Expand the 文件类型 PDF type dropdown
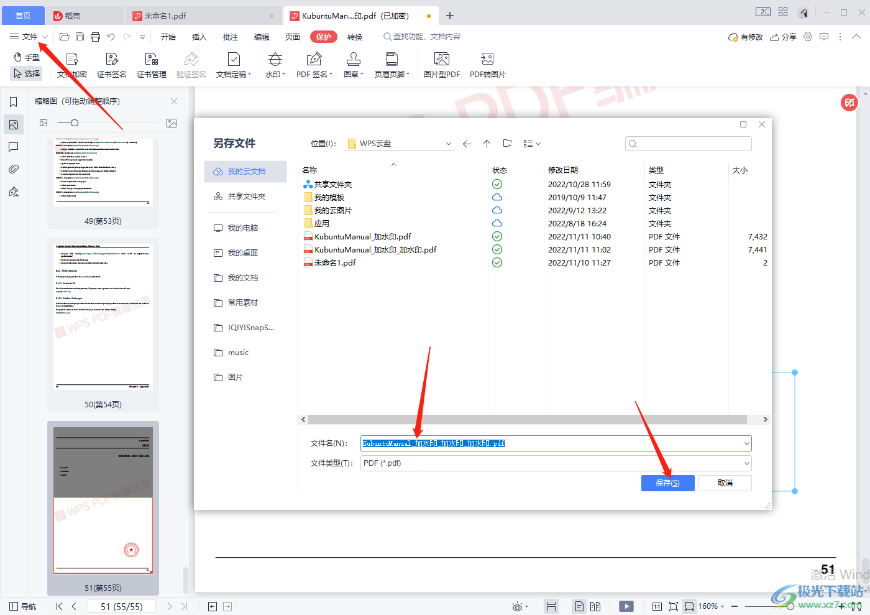This screenshot has height=615, width=870. (x=746, y=463)
